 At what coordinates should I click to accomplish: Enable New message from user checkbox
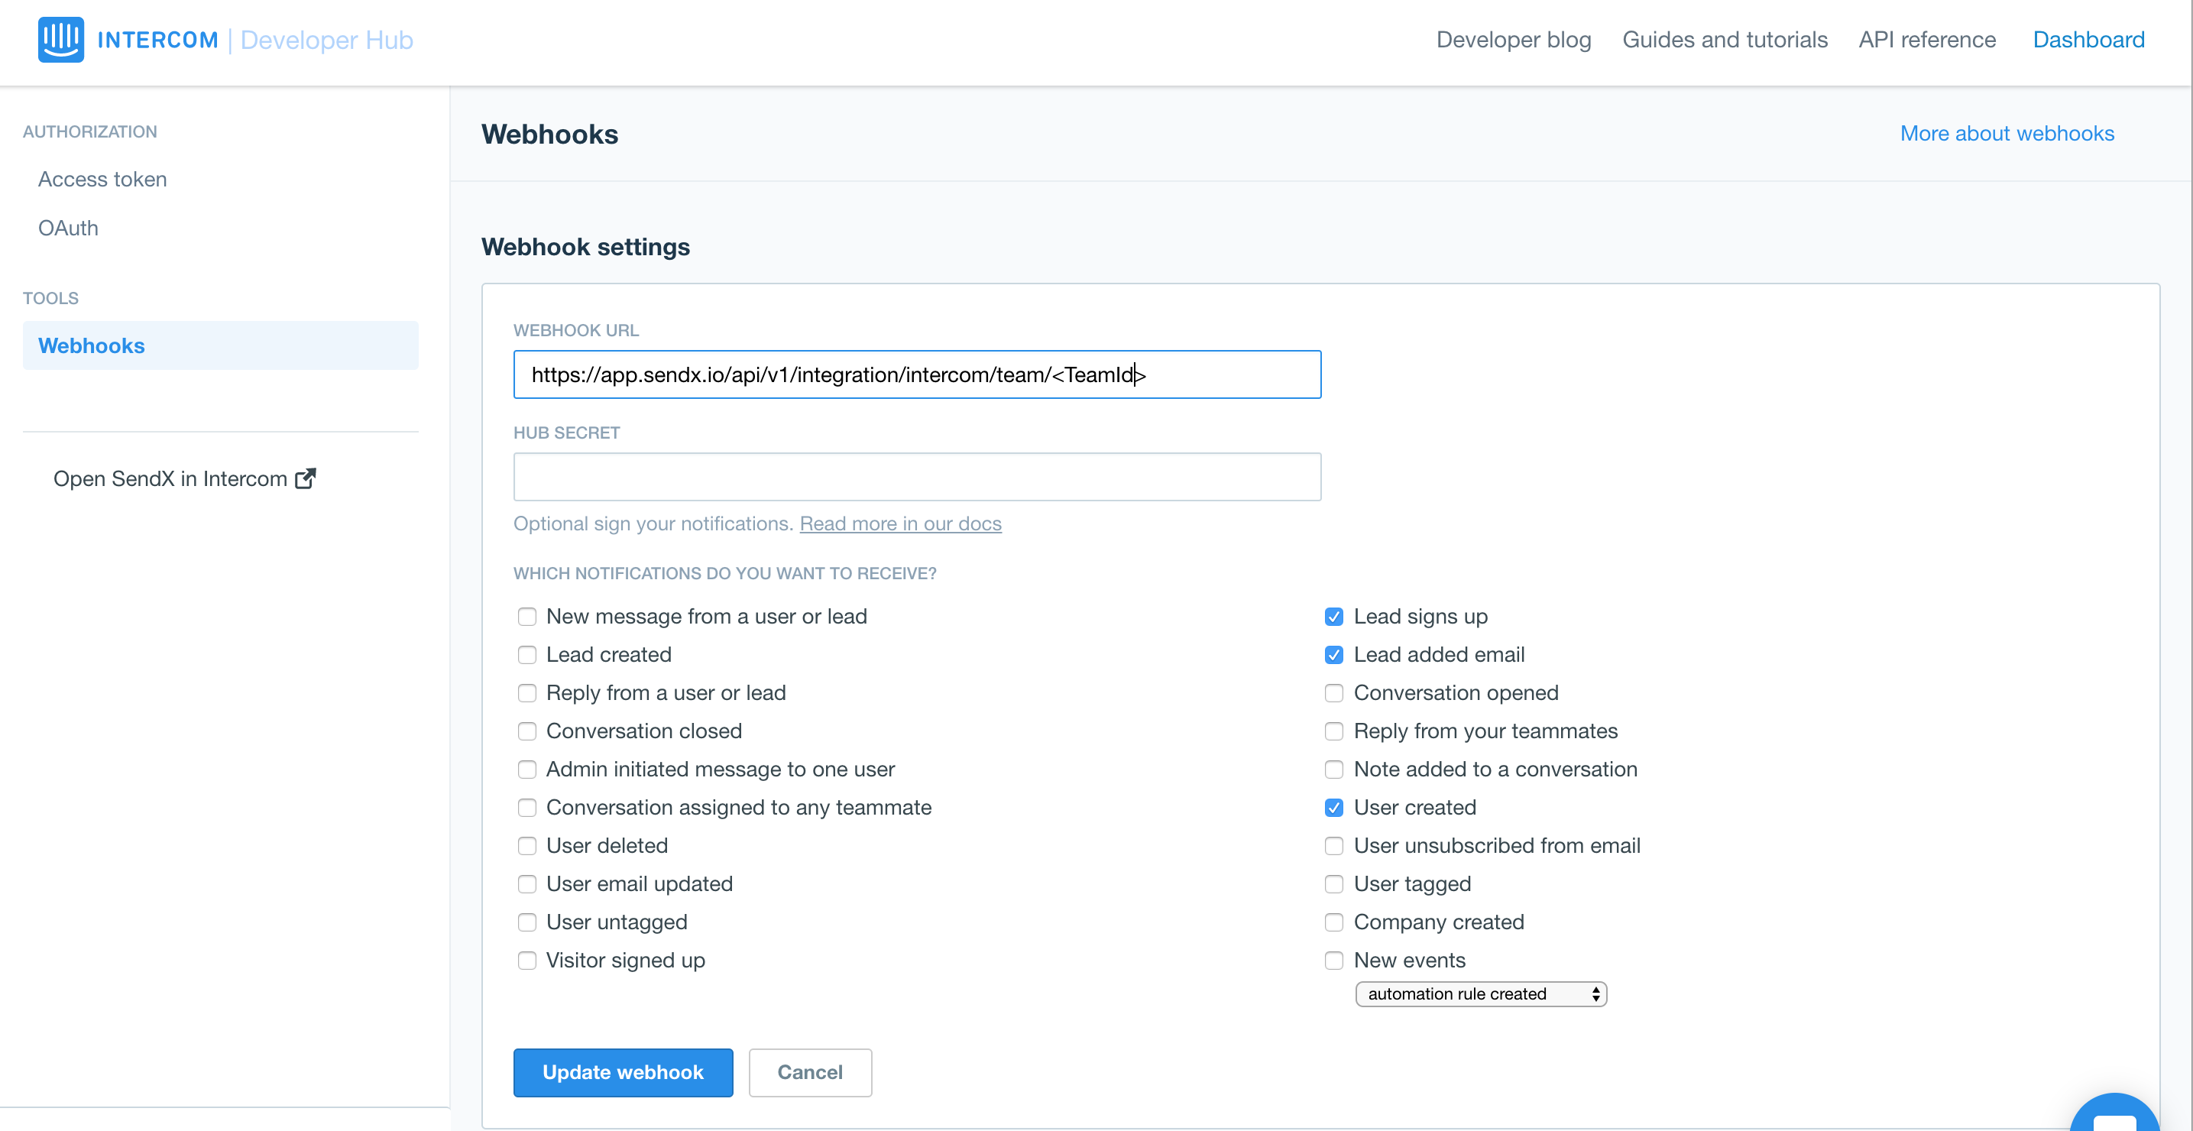[525, 616]
